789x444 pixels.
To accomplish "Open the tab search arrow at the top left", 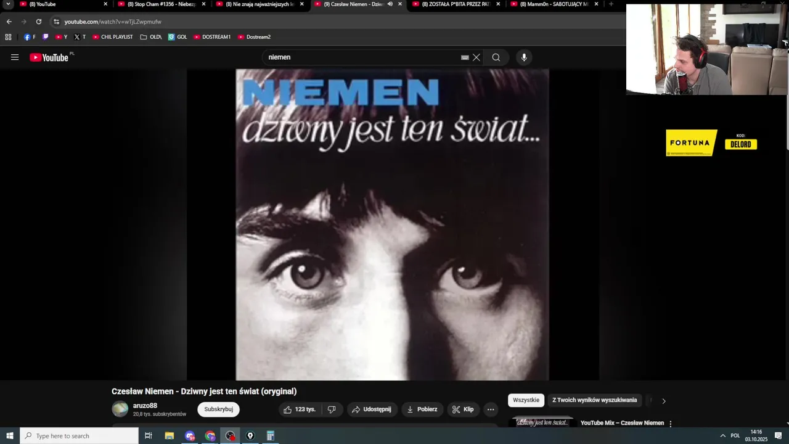I will click(8, 4).
